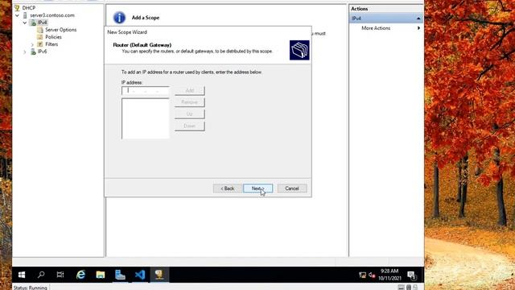Click the Add a Scope info icon
The width and height of the screenshot is (515, 290).
point(119,18)
